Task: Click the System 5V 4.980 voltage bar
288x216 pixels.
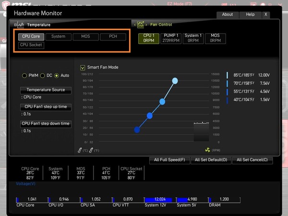Action: [x=192, y=200]
